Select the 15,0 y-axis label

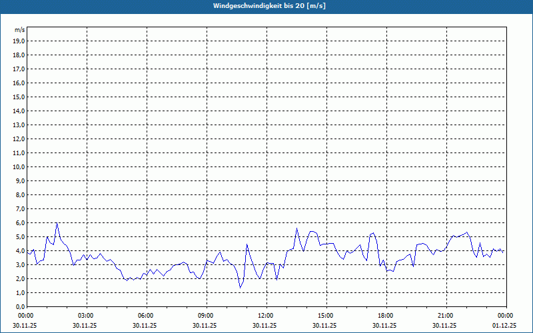[19, 97]
